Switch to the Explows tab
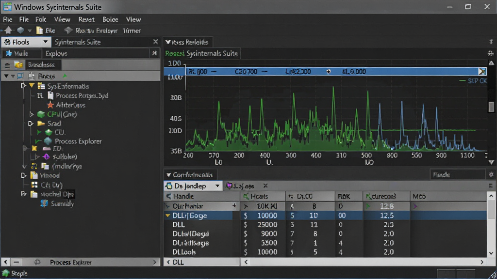Image resolution: width=497 pixels, height=279 pixels. point(56,53)
